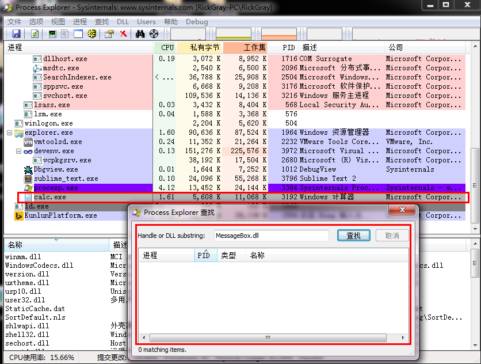Toggle lower pane toolbar icon
This screenshot has height=364, width=481.
[x=78, y=34]
